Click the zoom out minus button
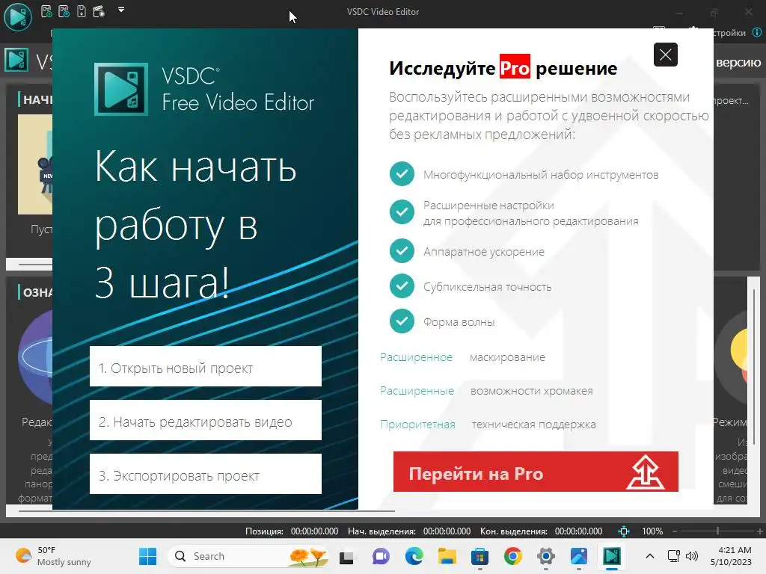Viewport: 766px width, 574px height. pyautogui.click(x=675, y=531)
